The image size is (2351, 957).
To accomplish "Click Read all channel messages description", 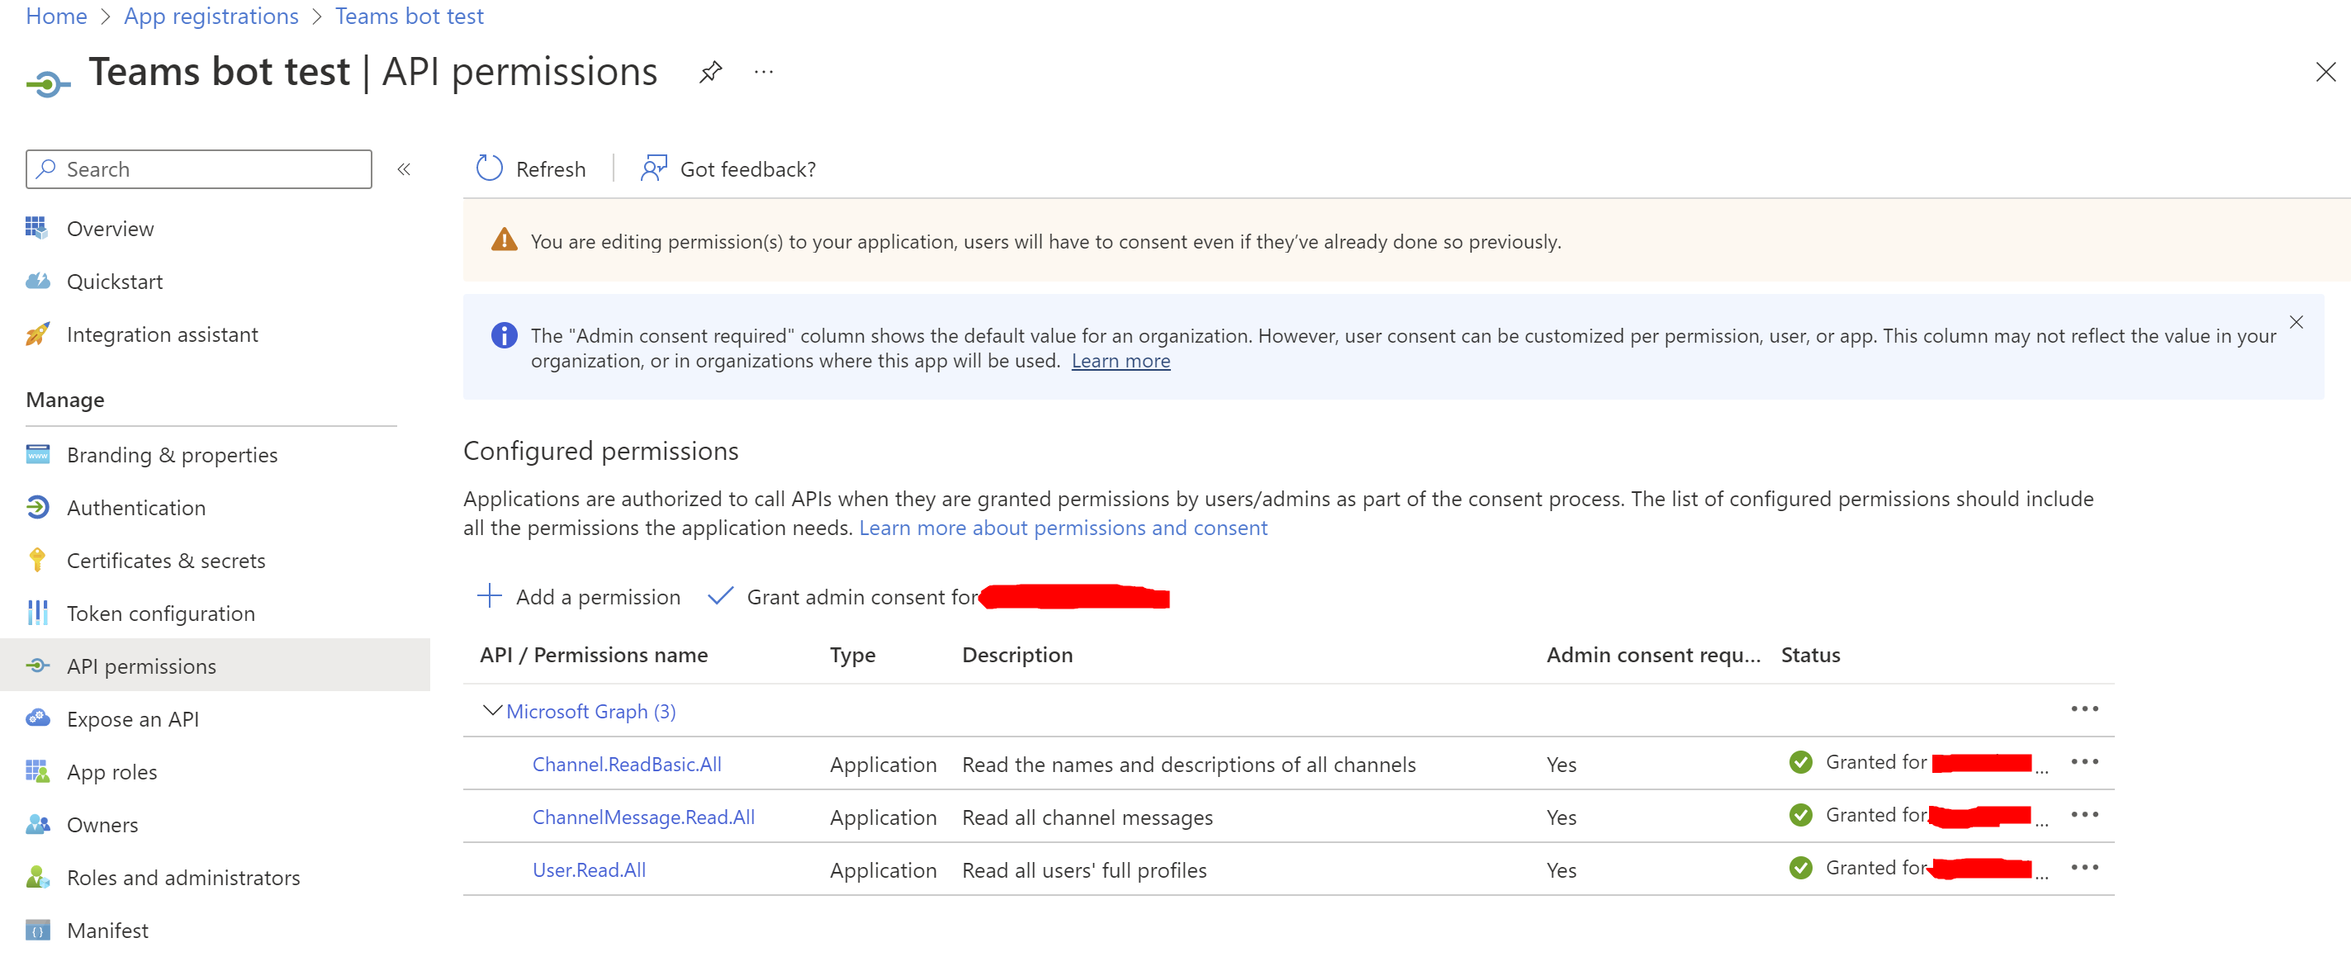I will (x=1087, y=818).
